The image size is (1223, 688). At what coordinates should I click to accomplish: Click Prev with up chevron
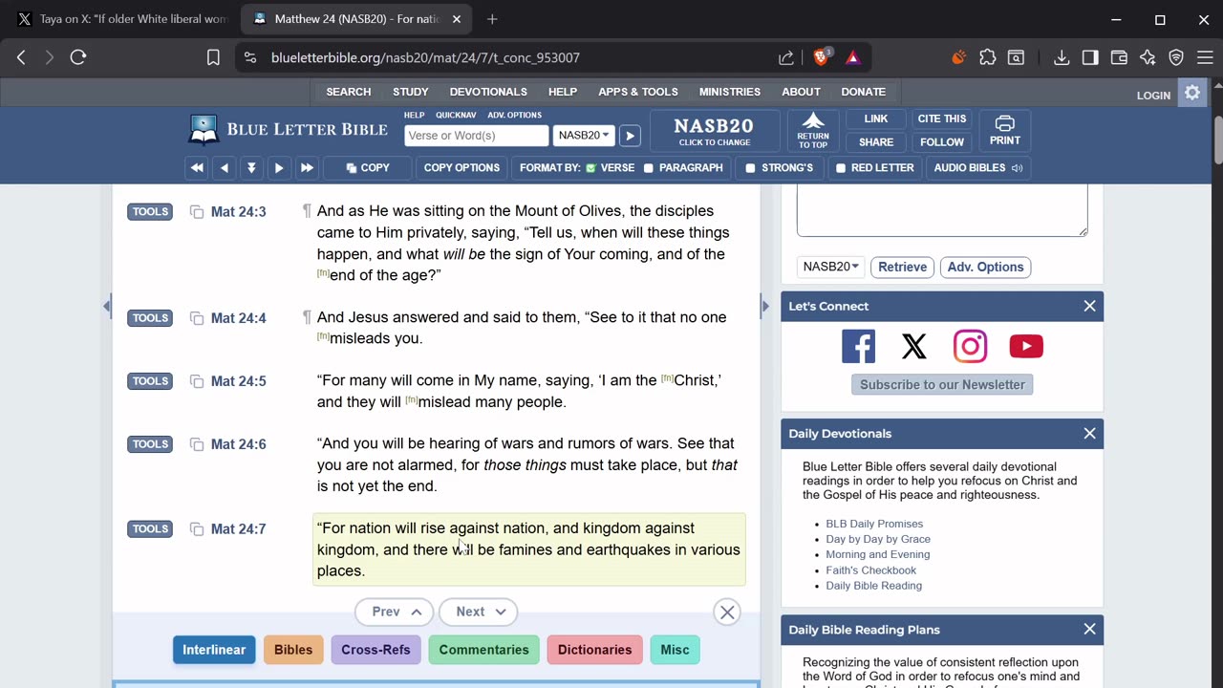(x=395, y=612)
